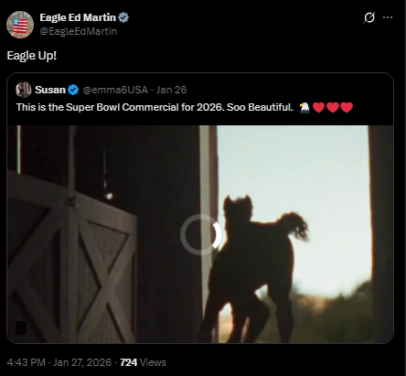Viewport: 406px width, 376px height.
Task: Click the verified badge next to Susan
Action: (73, 90)
